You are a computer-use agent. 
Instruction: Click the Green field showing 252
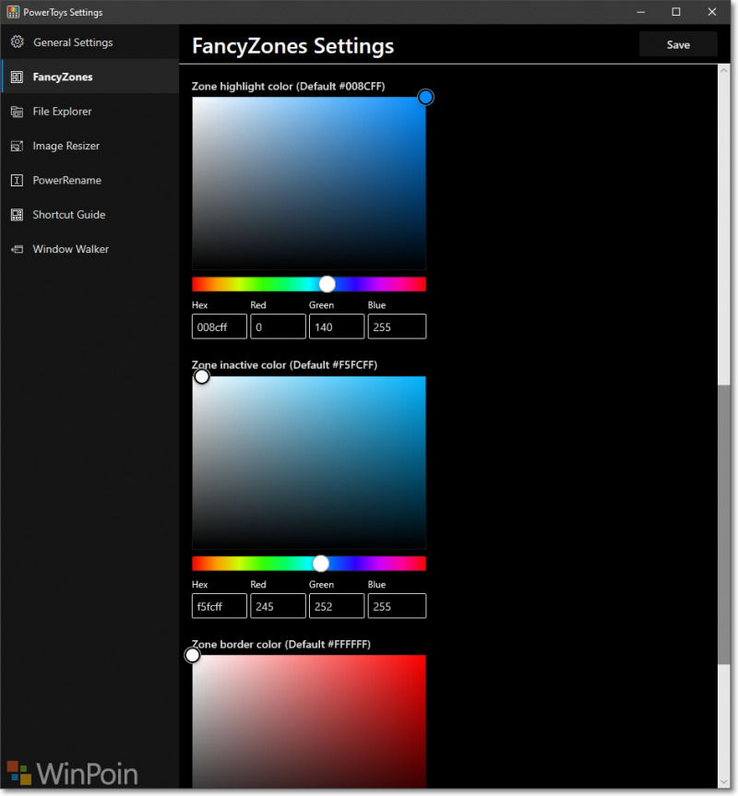[x=337, y=606]
